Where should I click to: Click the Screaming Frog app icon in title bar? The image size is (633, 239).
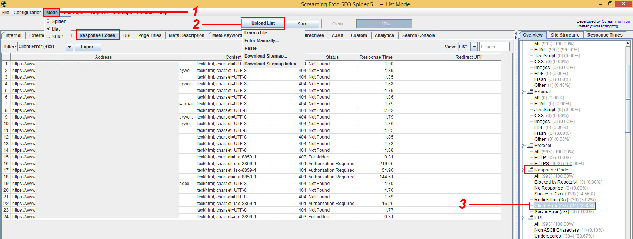4,4
